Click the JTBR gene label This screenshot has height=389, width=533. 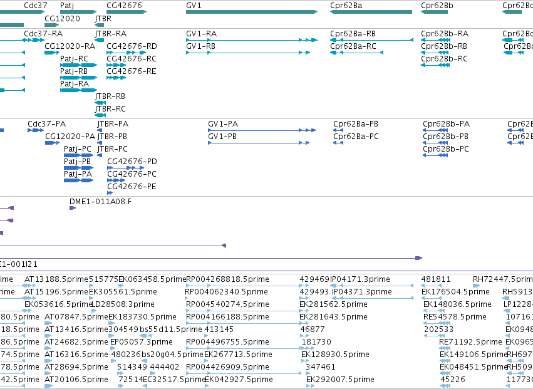tap(103, 18)
